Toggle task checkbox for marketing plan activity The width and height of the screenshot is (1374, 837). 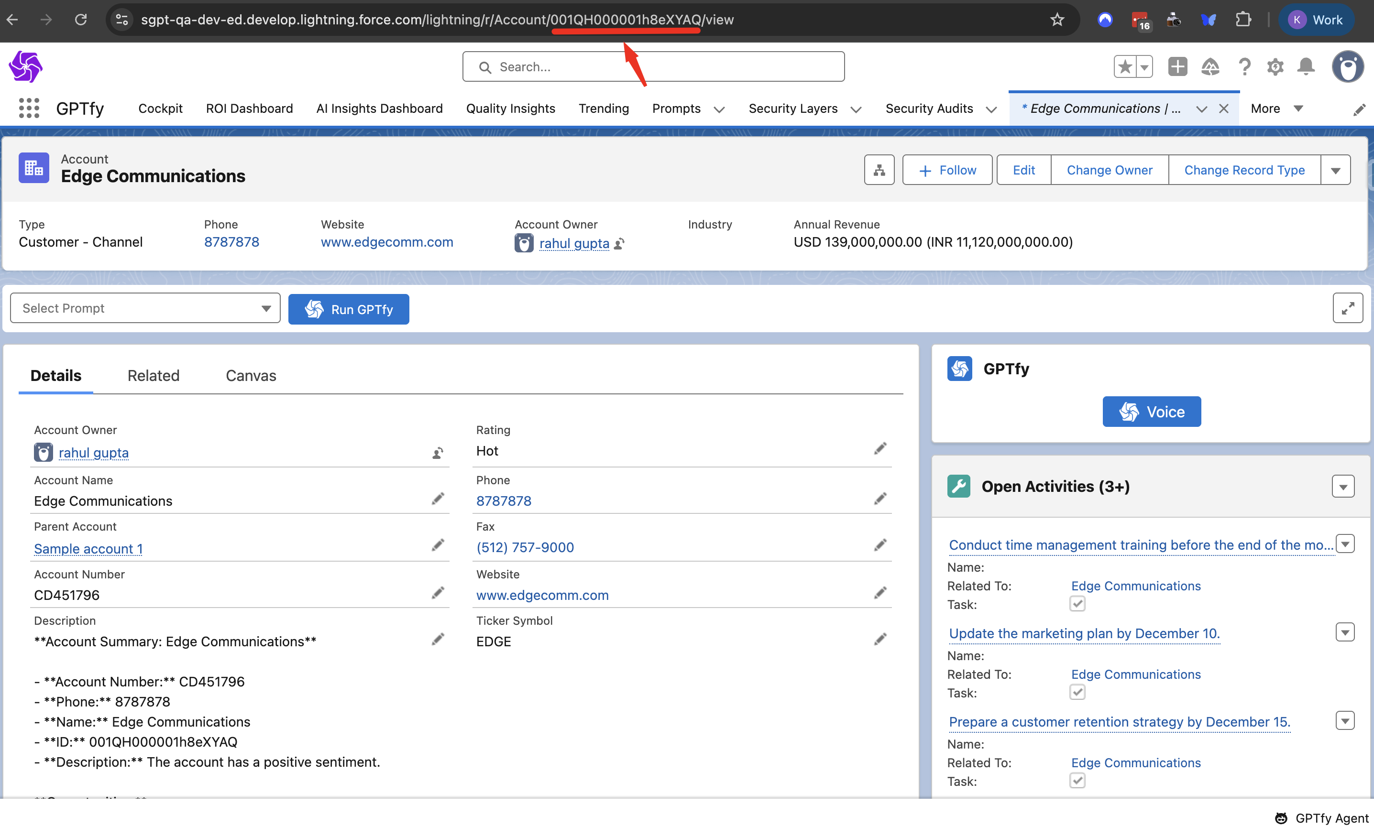tap(1077, 692)
